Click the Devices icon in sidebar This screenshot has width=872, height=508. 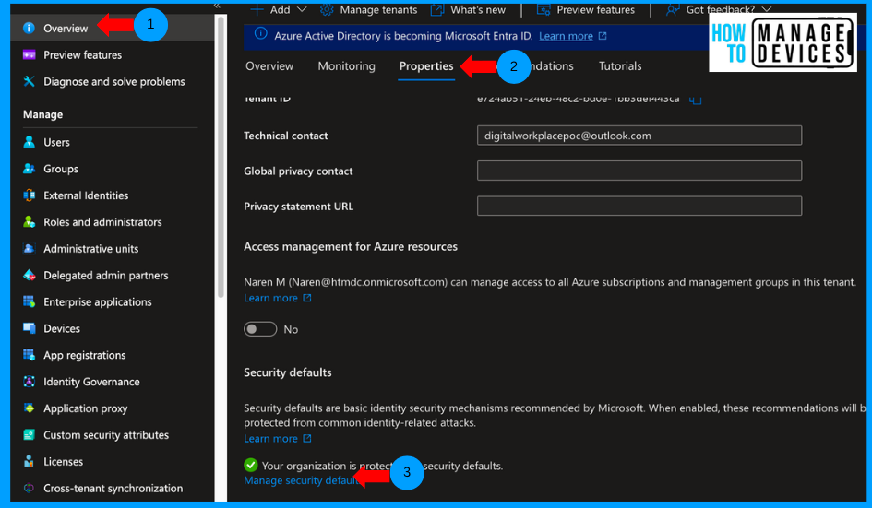click(x=29, y=328)
